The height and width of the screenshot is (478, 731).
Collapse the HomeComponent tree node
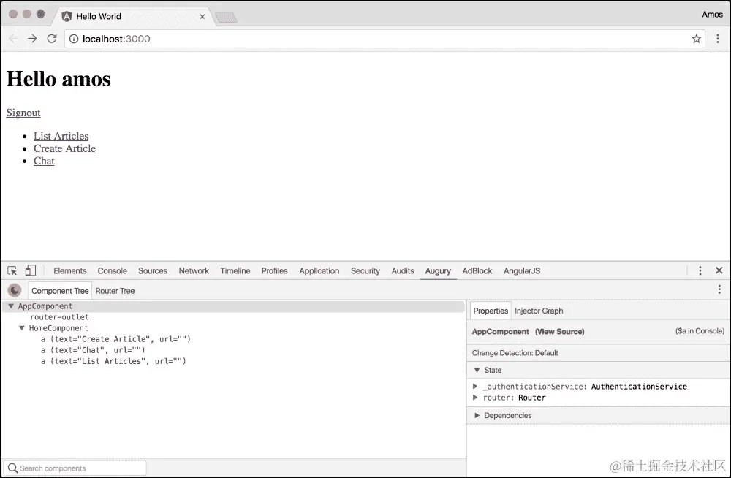pyautogui.click(x=21, y=328)
